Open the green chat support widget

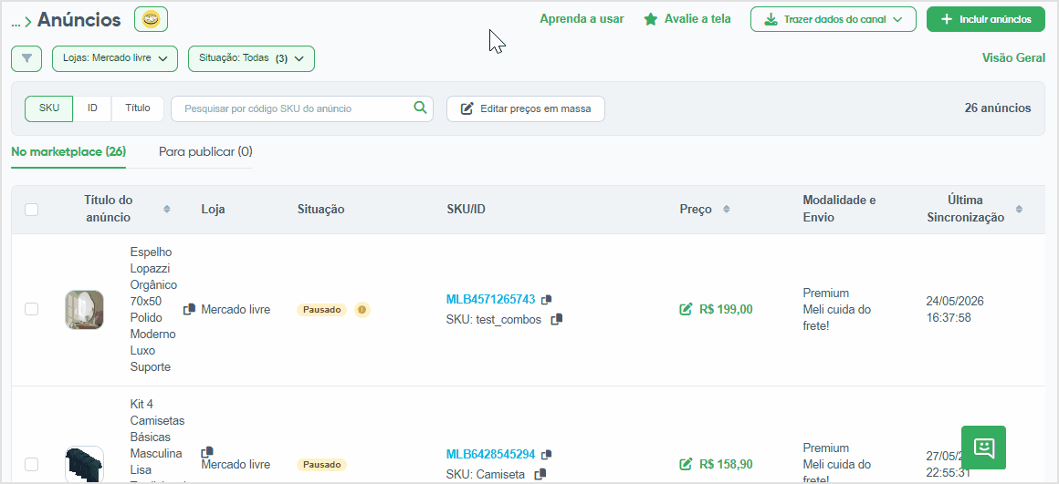tap(983, 448)
